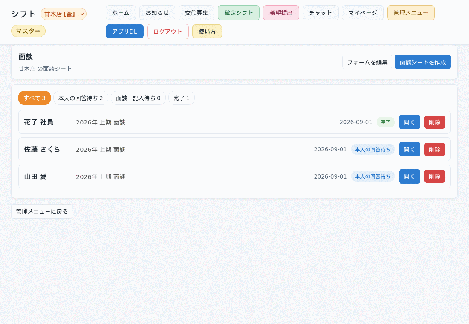The width and height of the screenshot is (469, 324).
Task: Select 本人の回答待ち 2 filter tab
Action: (81, 98)
